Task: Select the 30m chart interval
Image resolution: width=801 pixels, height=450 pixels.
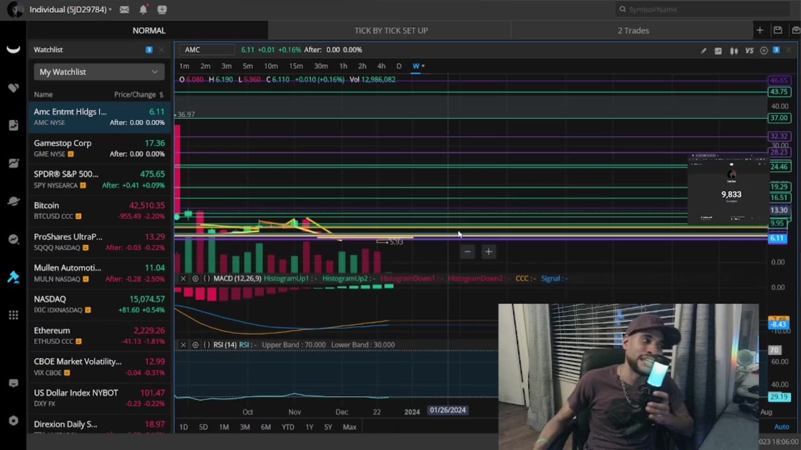Action: 321,66
